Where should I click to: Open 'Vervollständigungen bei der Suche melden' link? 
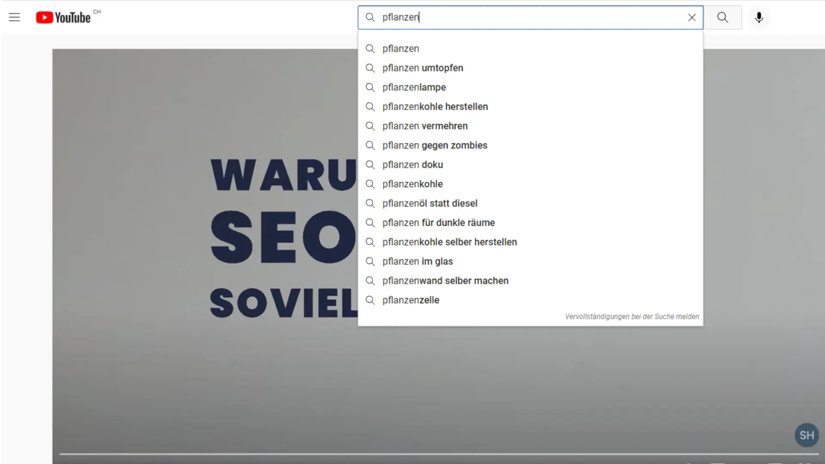(x=632, y=317)
